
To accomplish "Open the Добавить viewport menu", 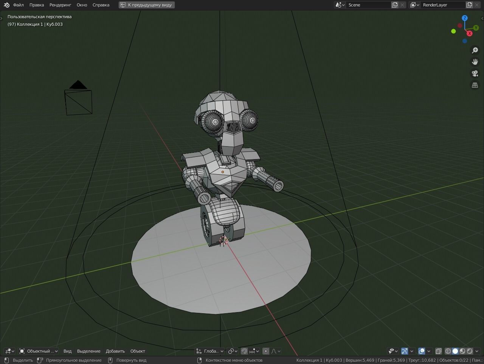I will click(115, 351).
